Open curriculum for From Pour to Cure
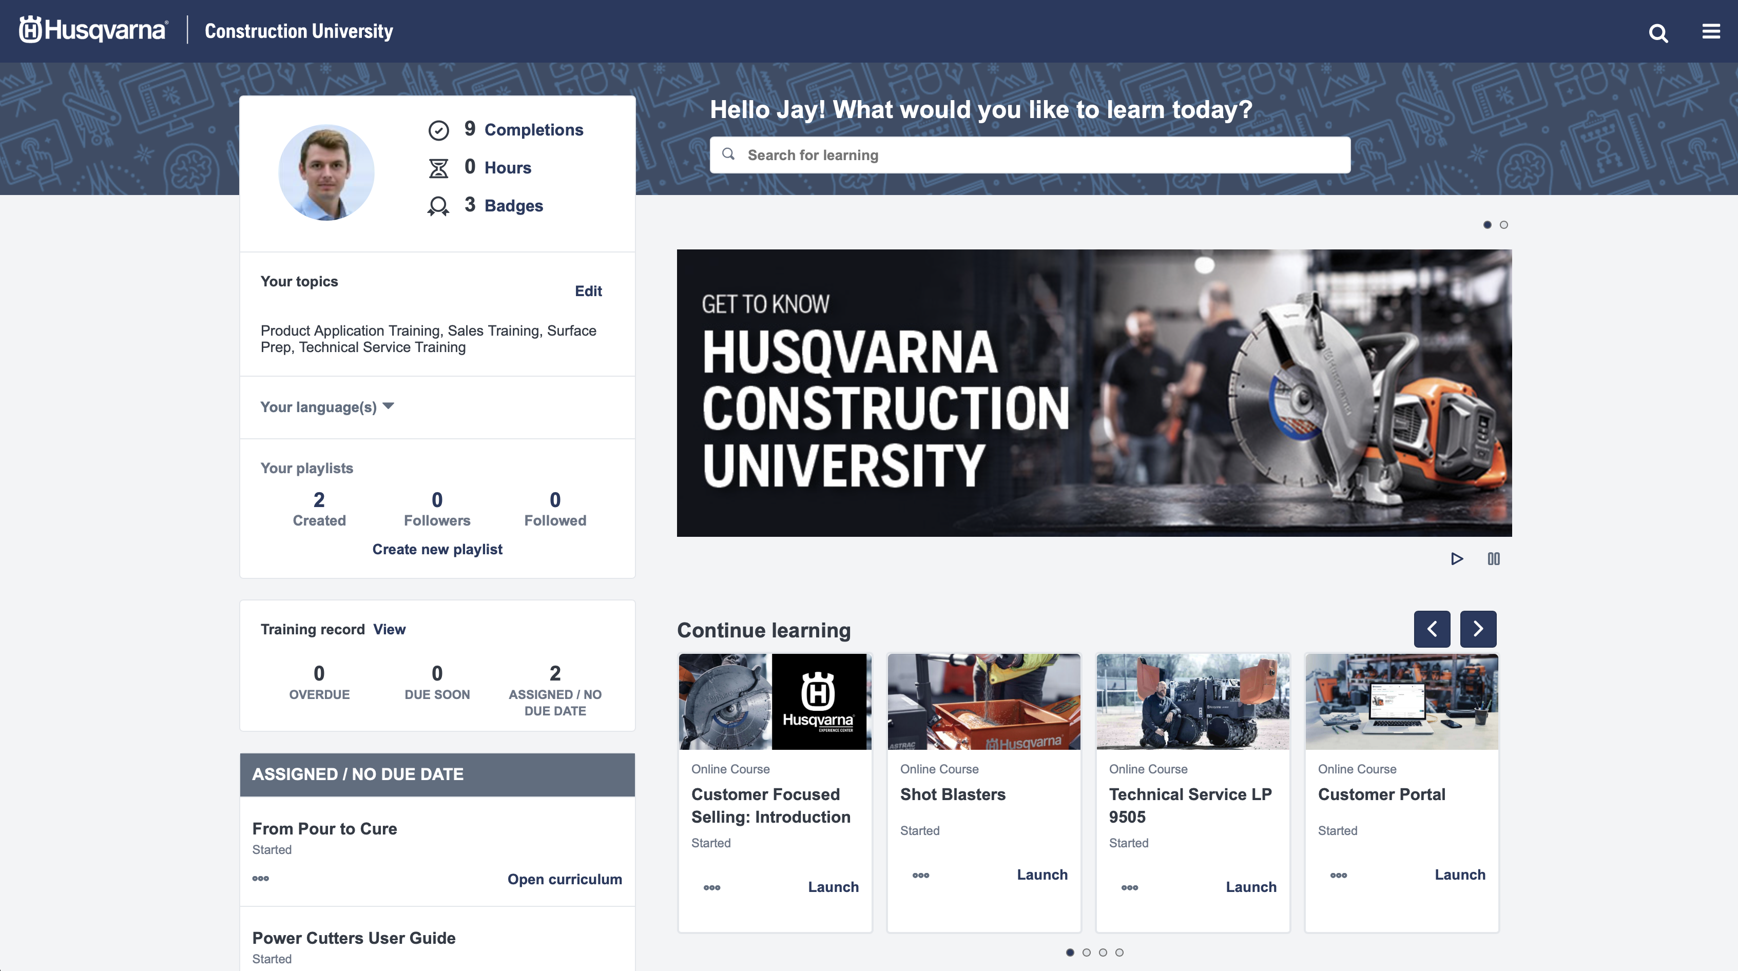This screenshot has height=971, width=1738. [565, 879]
